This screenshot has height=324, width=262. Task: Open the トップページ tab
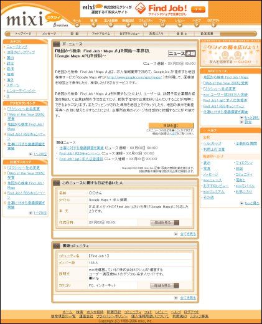click(23, 34)
